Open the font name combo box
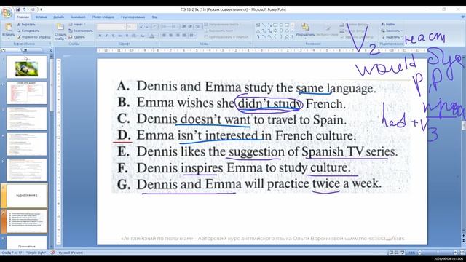The image size is (466, 262). click(111, 27)
